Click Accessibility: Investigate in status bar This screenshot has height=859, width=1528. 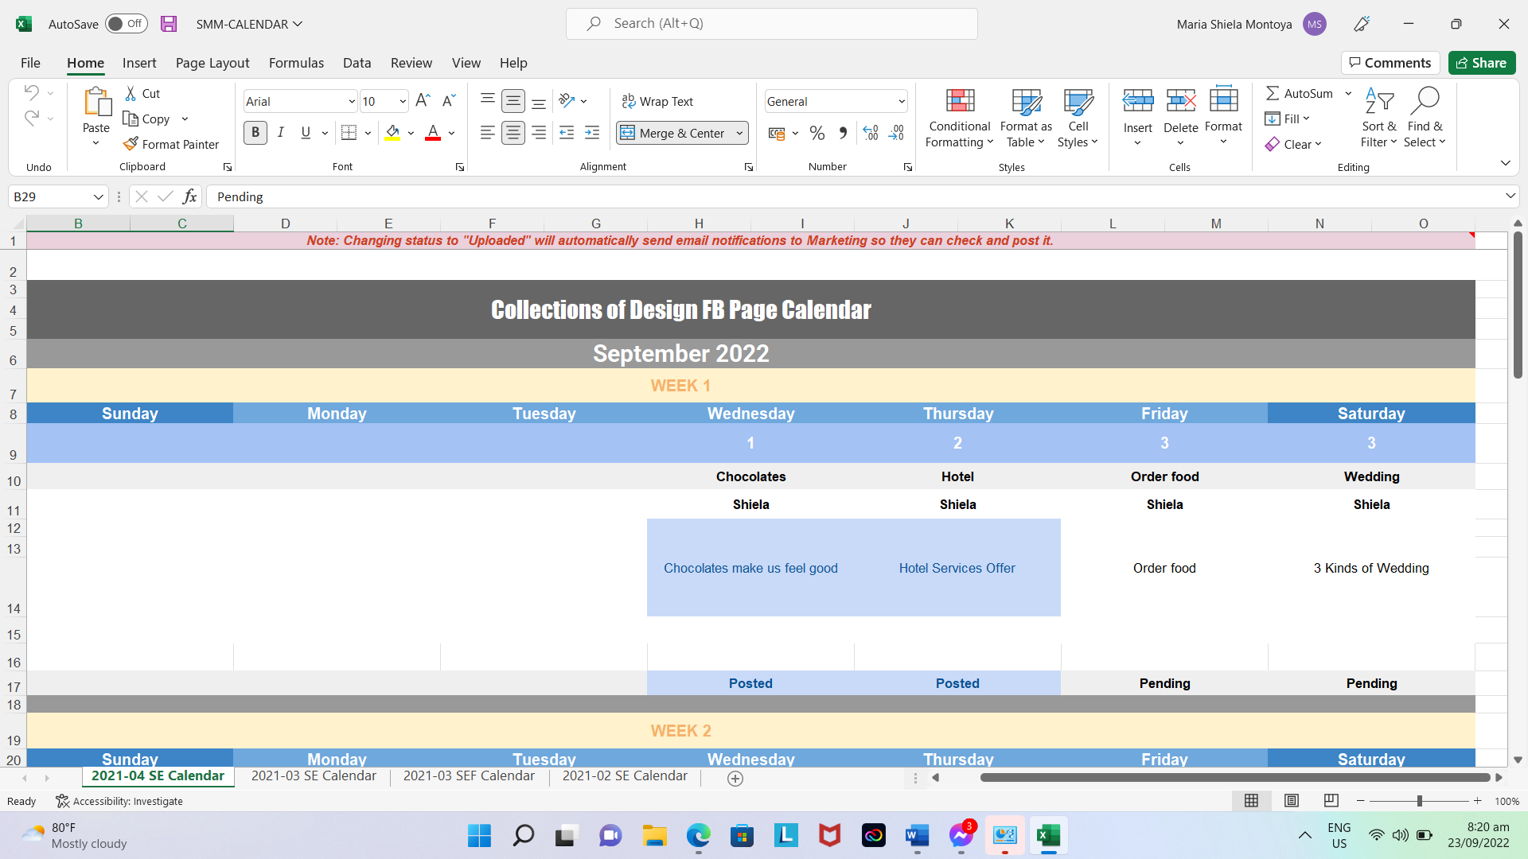pos(119,801)
